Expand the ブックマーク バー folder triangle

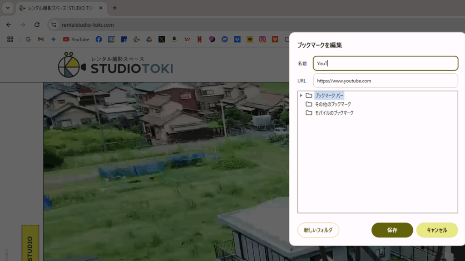(302, 95)
